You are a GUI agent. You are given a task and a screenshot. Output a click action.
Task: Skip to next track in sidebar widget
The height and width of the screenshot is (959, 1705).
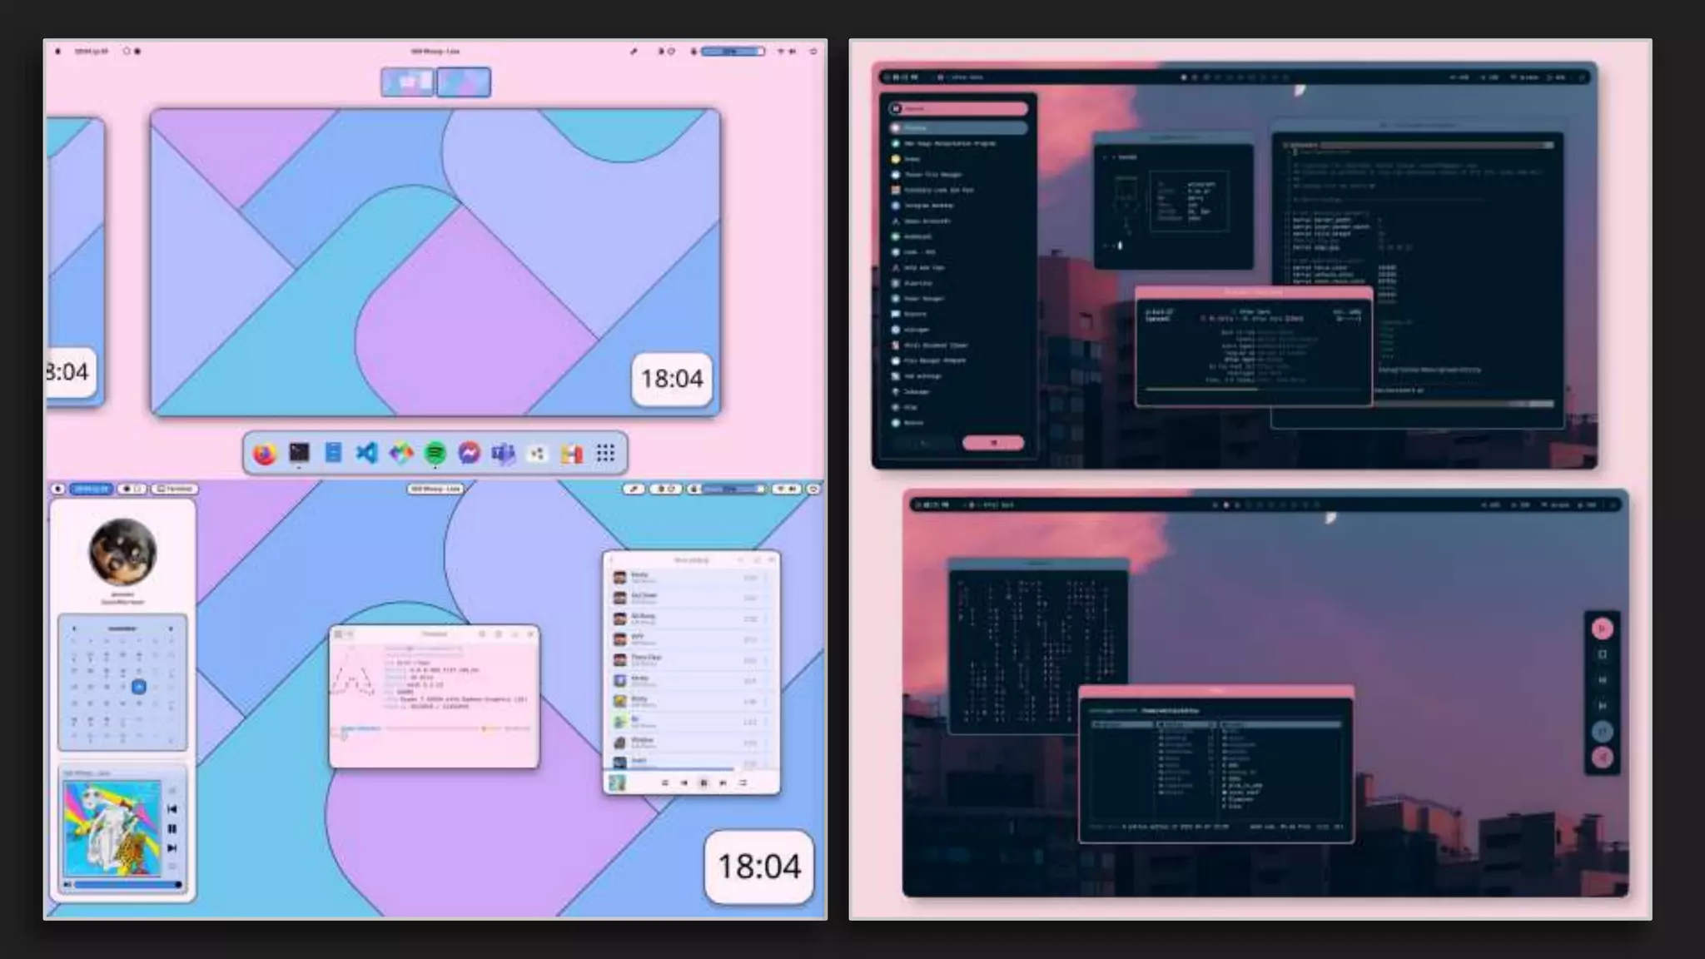pyautogui.click(x=172, y=848)
